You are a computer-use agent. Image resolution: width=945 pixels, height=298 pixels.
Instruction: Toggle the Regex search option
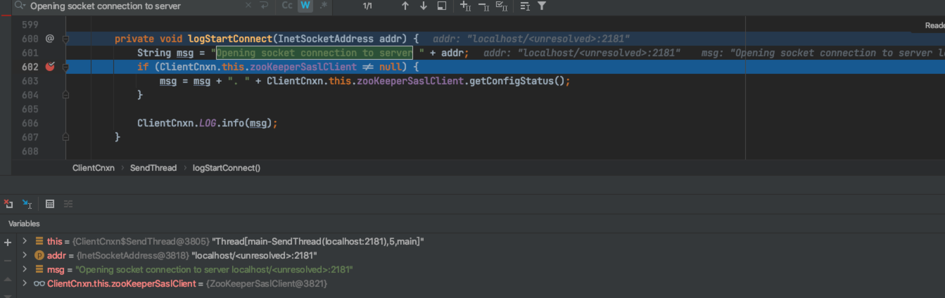(x=323, y=6)
